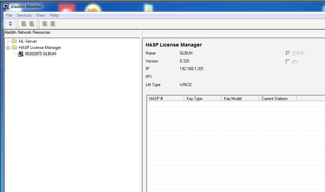Click the IPX field label under IP
The width and height of the screenshot is (325, 192).
[x=148, y=77]
